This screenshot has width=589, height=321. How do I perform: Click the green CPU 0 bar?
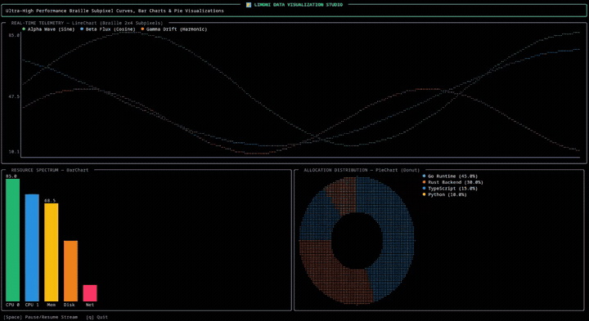[12, 240]
